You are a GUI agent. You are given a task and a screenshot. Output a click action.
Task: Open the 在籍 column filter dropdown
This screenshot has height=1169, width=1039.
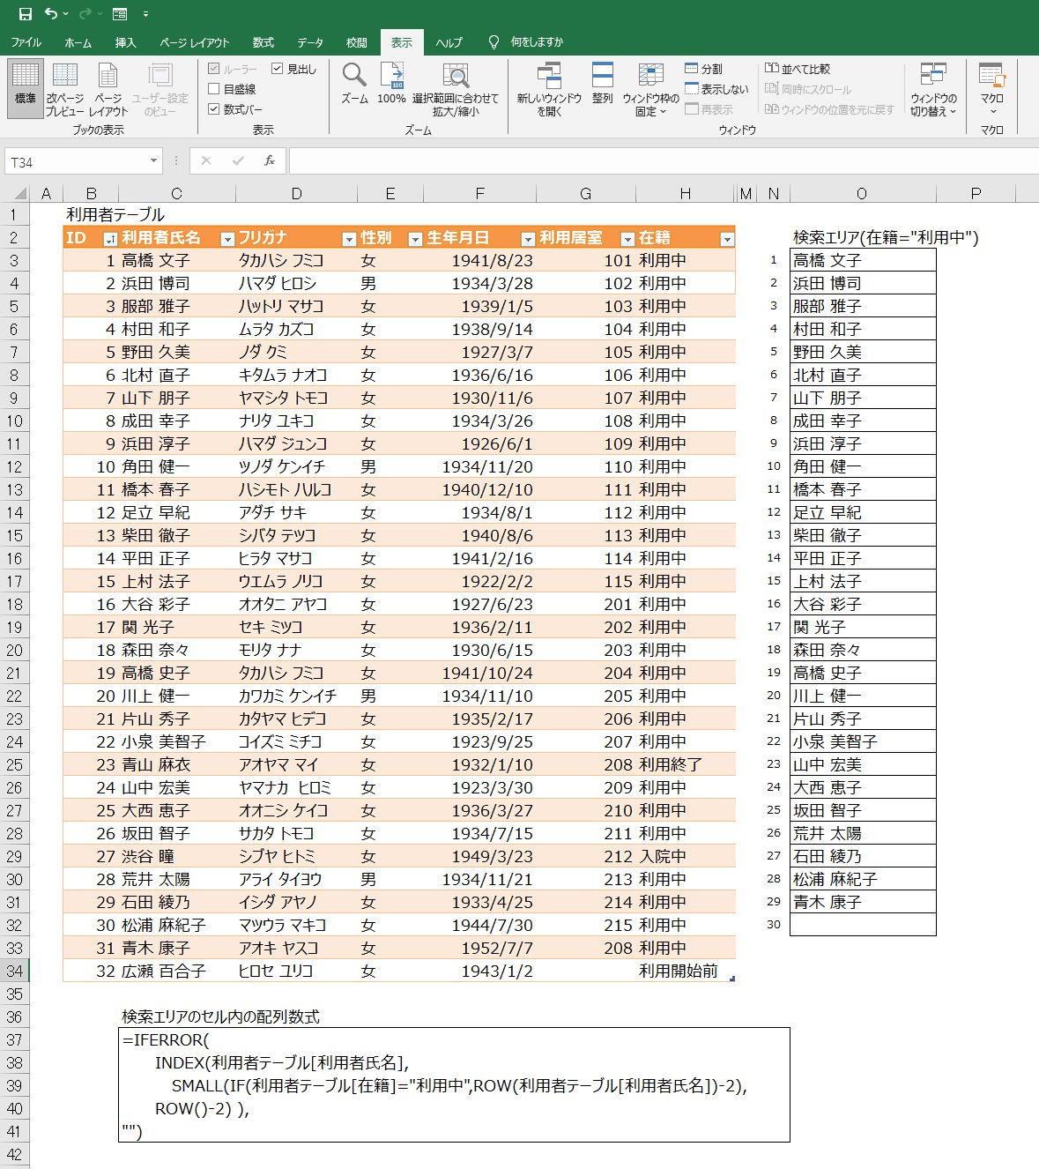coord(726,239)
